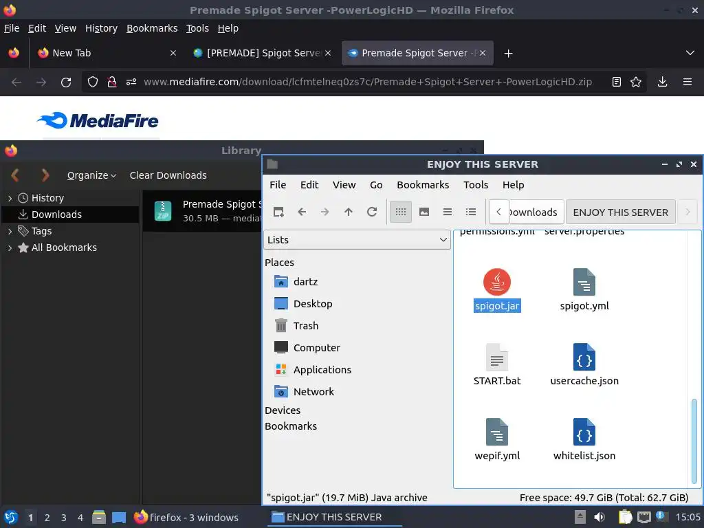Click the mediafire URL address field
Screen dimensions: 704x528
[x=367, y=82]
